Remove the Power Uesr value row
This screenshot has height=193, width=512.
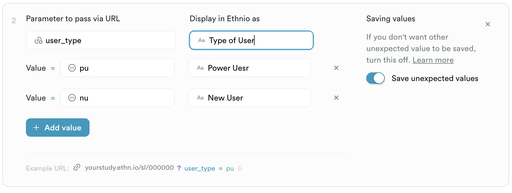336,68
